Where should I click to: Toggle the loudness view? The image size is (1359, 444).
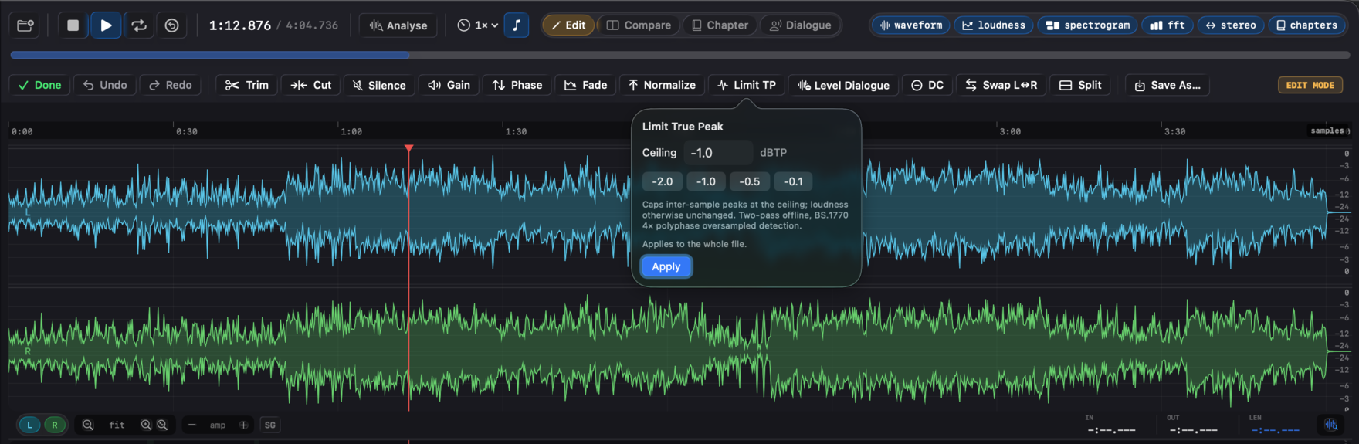[x=994, y=25]
